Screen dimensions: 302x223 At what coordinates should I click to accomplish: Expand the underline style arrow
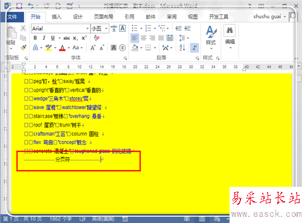(59, 38)
